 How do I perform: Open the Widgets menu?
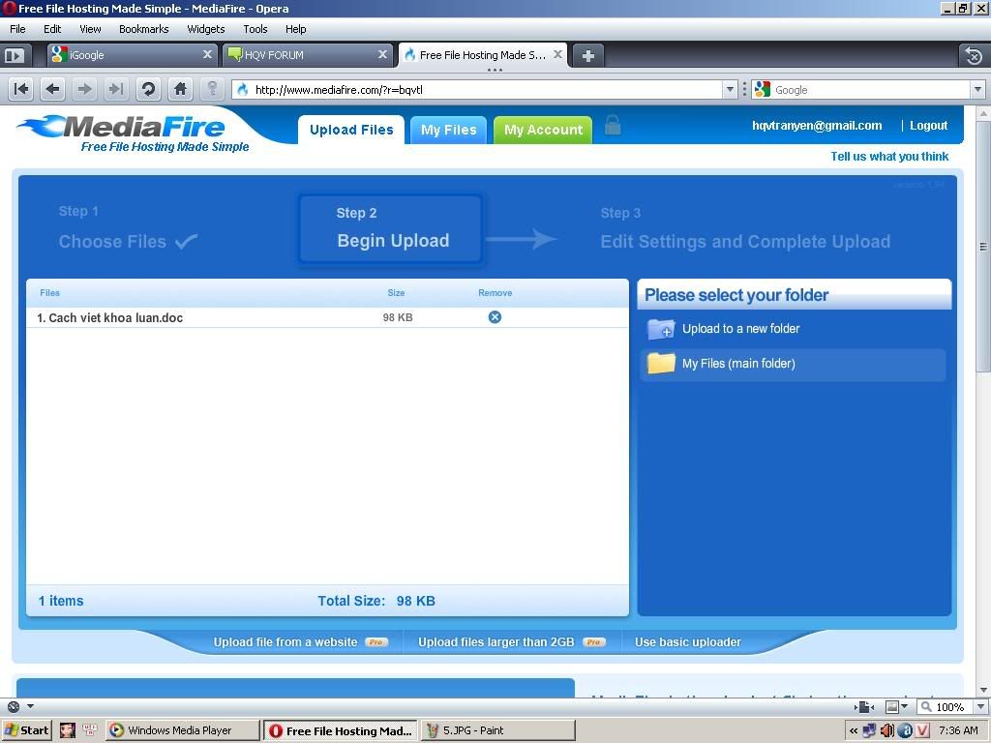tap(206, 29)
